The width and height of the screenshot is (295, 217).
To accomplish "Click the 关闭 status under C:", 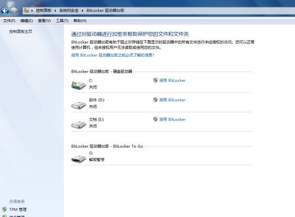I will click(93, 87).
